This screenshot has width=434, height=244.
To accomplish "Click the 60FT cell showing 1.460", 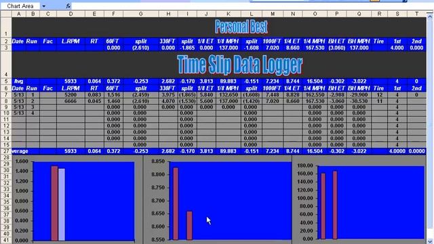I will [x=113, y=101].
